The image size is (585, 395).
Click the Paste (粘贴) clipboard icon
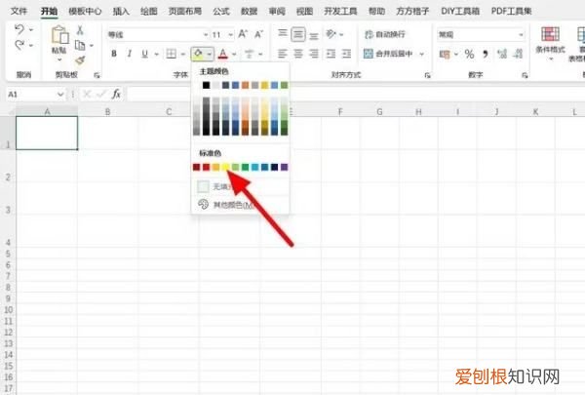point(60,35)
